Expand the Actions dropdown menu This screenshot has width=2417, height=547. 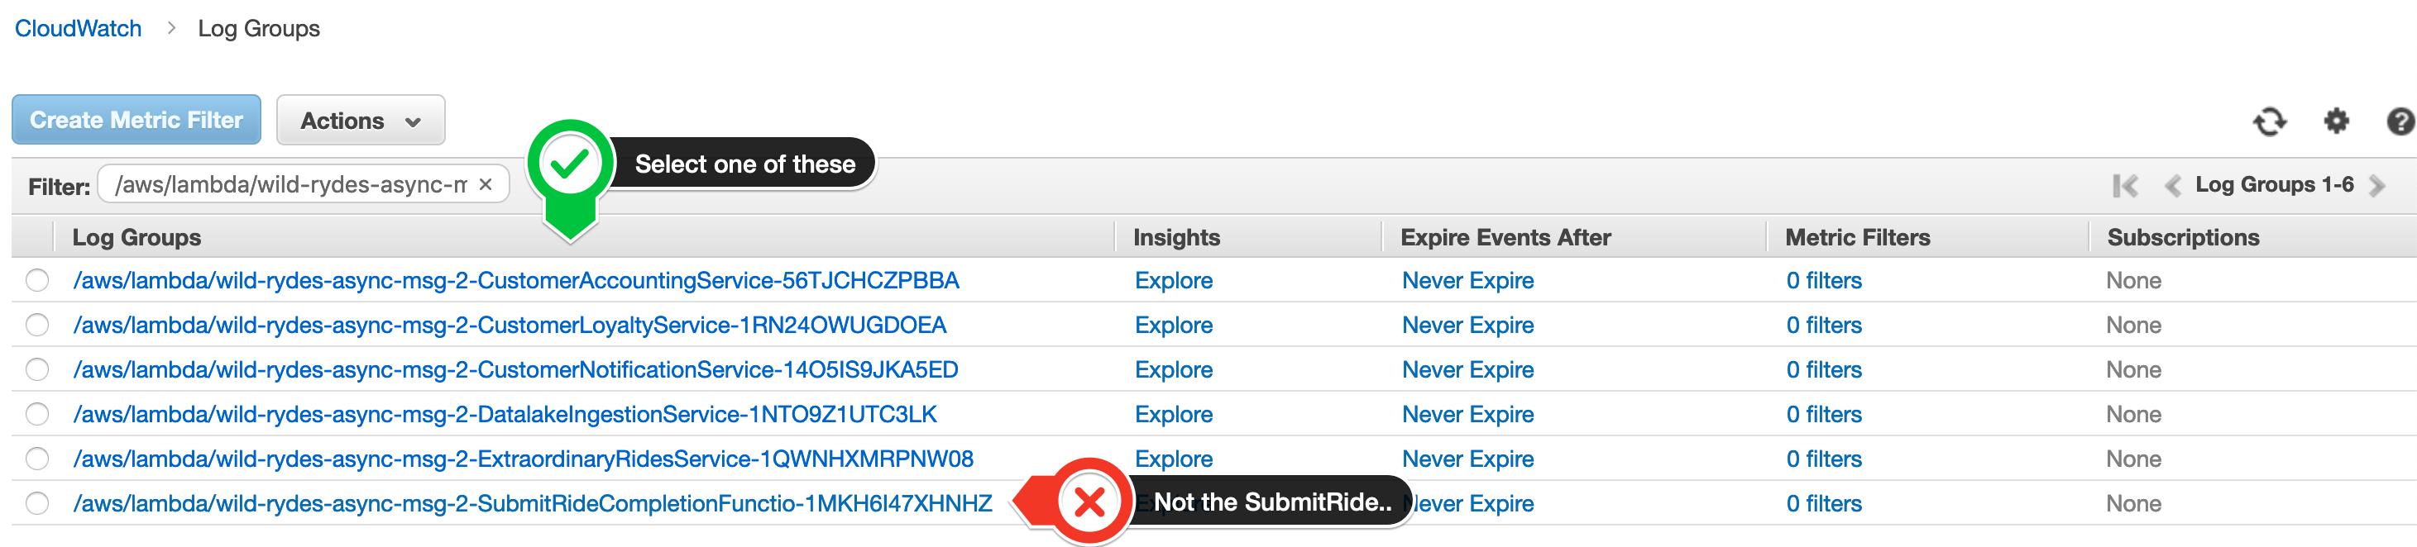361,120
